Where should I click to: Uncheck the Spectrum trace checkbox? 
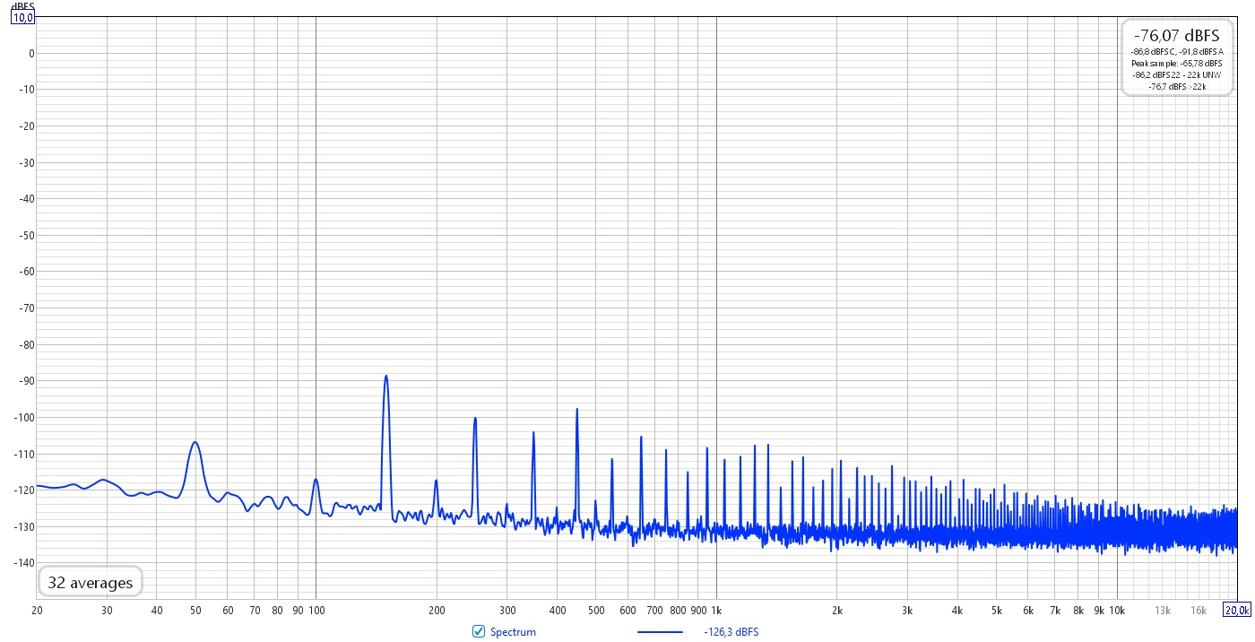point(479,631)
